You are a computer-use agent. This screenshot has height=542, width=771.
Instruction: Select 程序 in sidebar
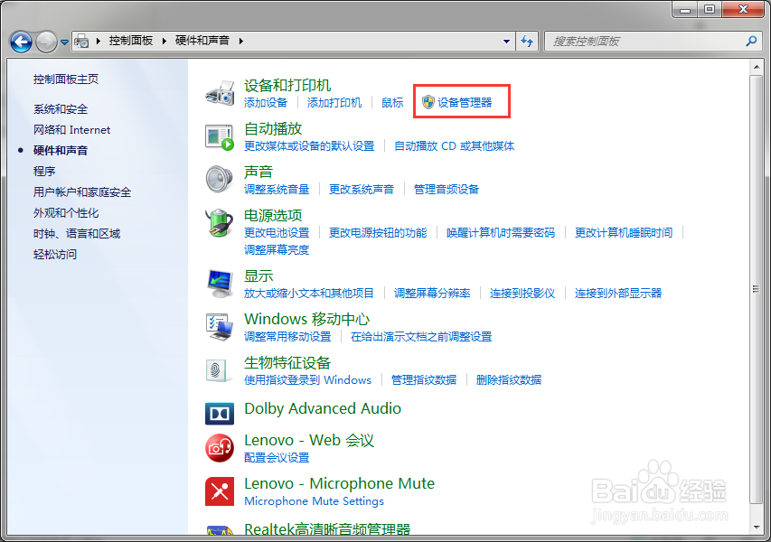(x=44, y=171)
